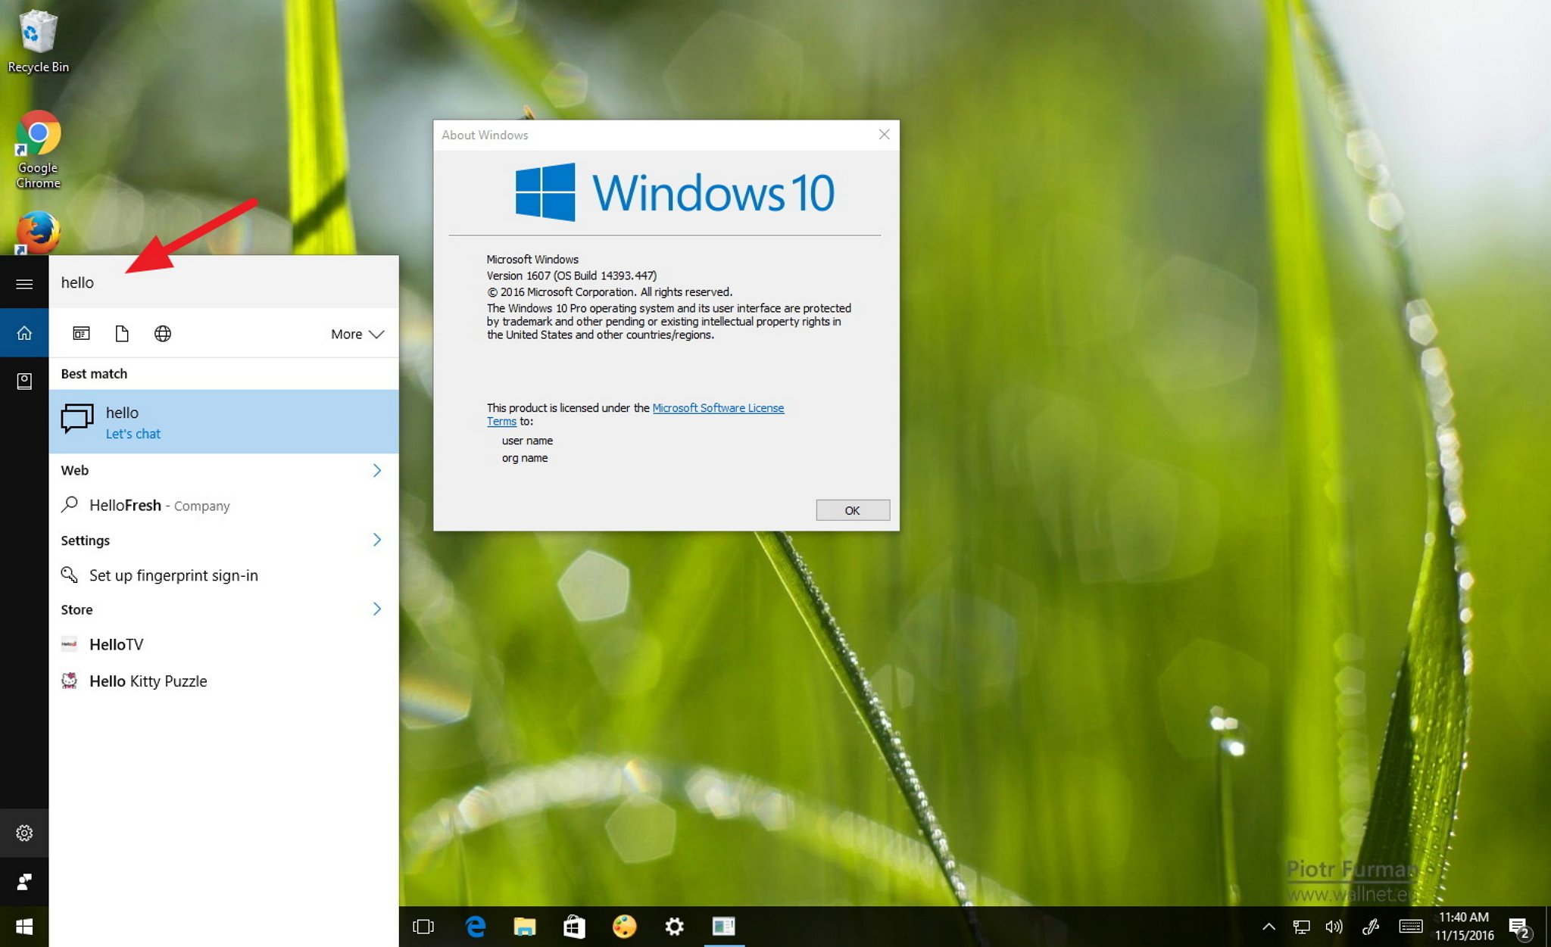The image size is (1551, 947).
Task: Expand the Settings results chevron
Action: [377, 540]
